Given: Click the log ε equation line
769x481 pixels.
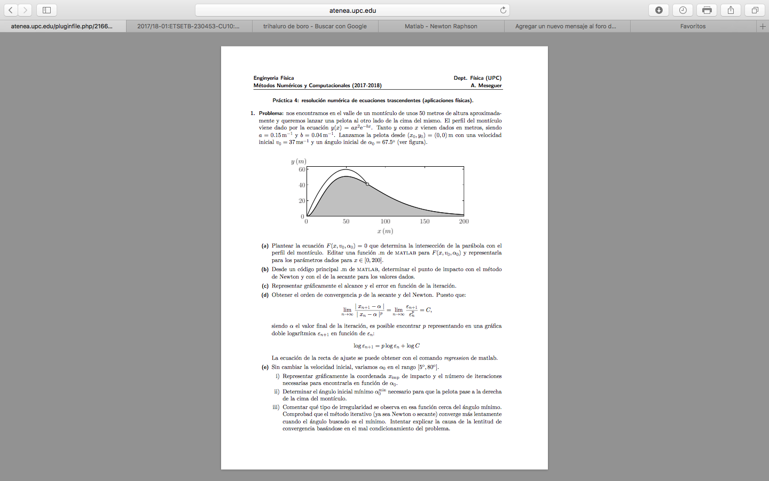Looking at the screenshot, I should 387,346.
